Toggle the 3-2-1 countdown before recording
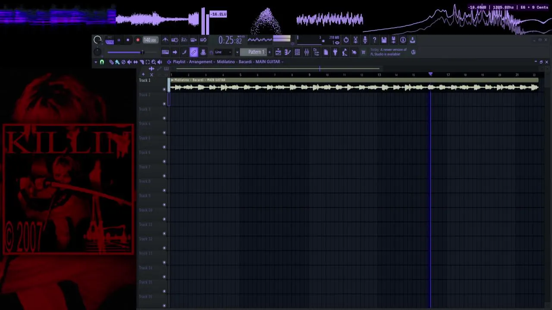Image resolution: width=552 pixels, height=310 pixels. 184,40
